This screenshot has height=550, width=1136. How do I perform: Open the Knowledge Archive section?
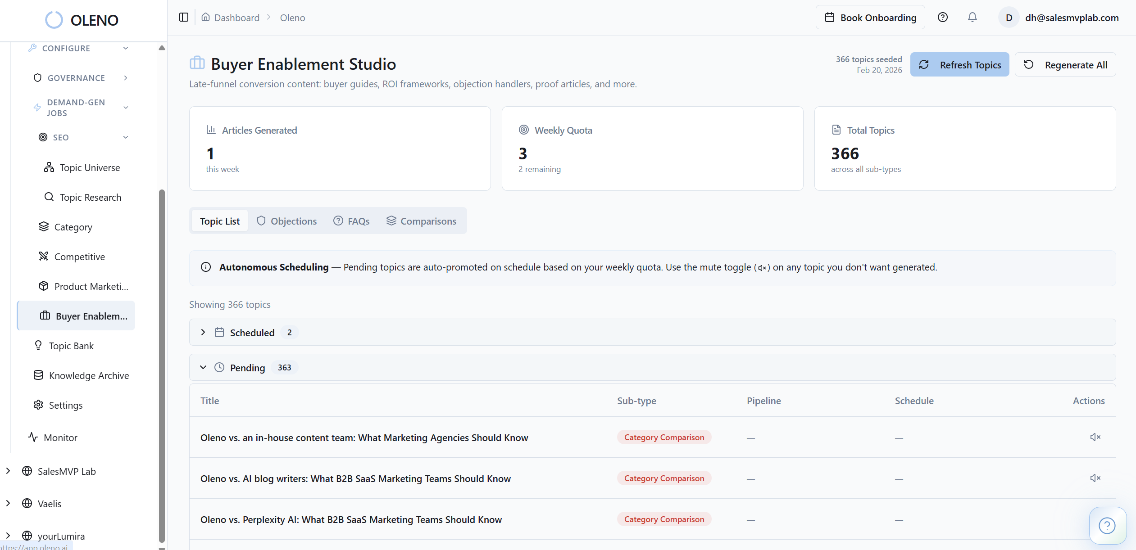88,375
